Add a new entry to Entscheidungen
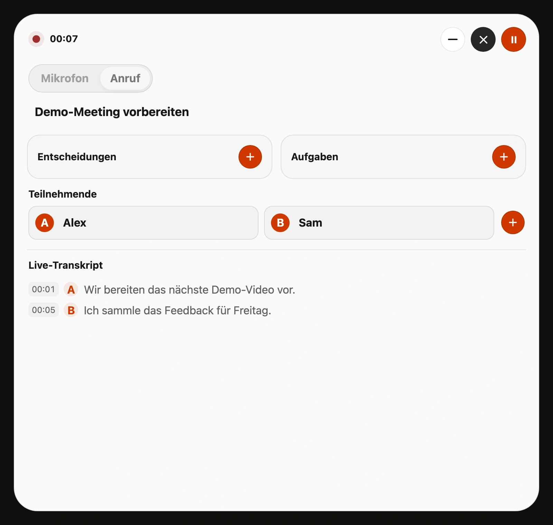The image size is (553, 525). (x=250, y=157)
